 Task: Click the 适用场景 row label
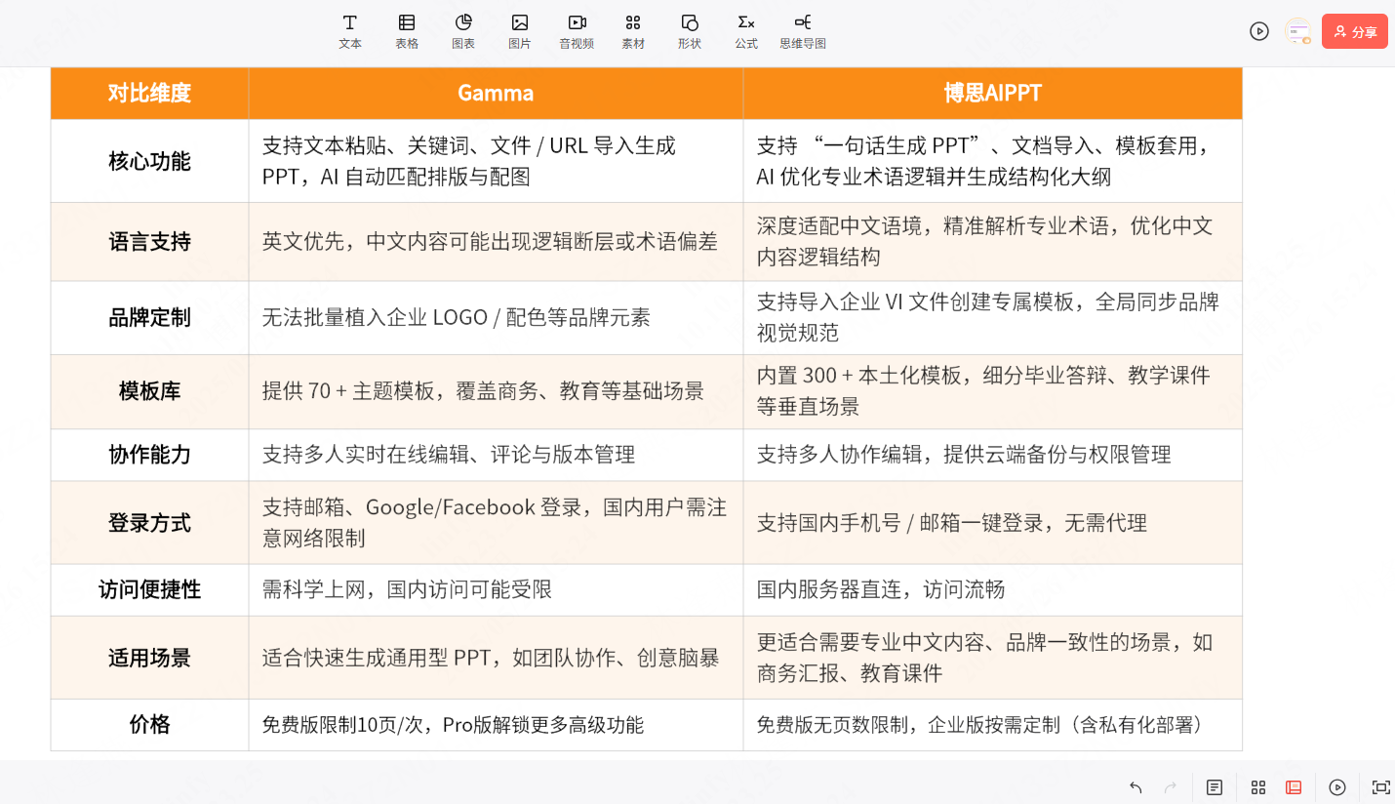coord(149,658)
